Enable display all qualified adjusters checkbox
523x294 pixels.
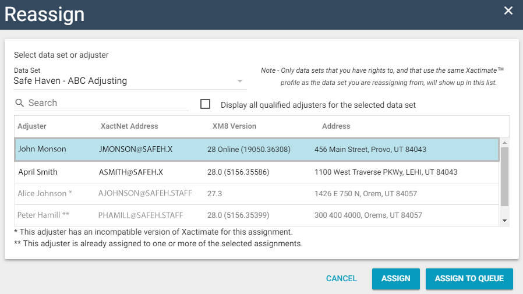tap(205, 104)
